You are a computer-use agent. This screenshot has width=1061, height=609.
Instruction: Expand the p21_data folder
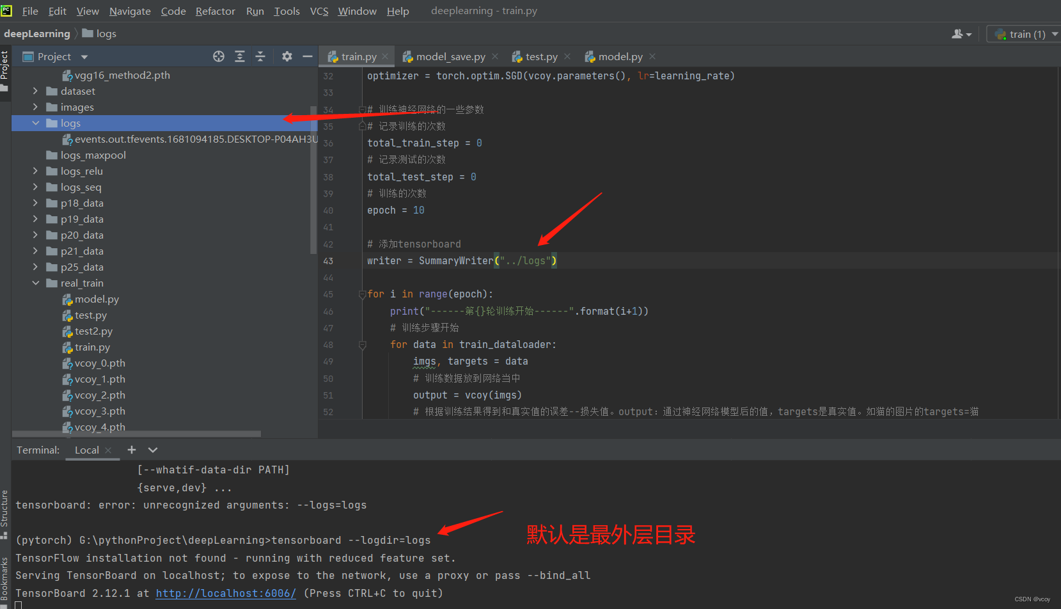click(35, 251)
